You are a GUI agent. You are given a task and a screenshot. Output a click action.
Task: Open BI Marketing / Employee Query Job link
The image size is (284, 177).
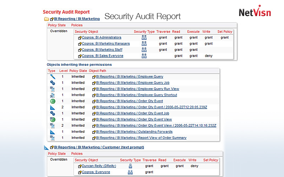click(133, 83)
